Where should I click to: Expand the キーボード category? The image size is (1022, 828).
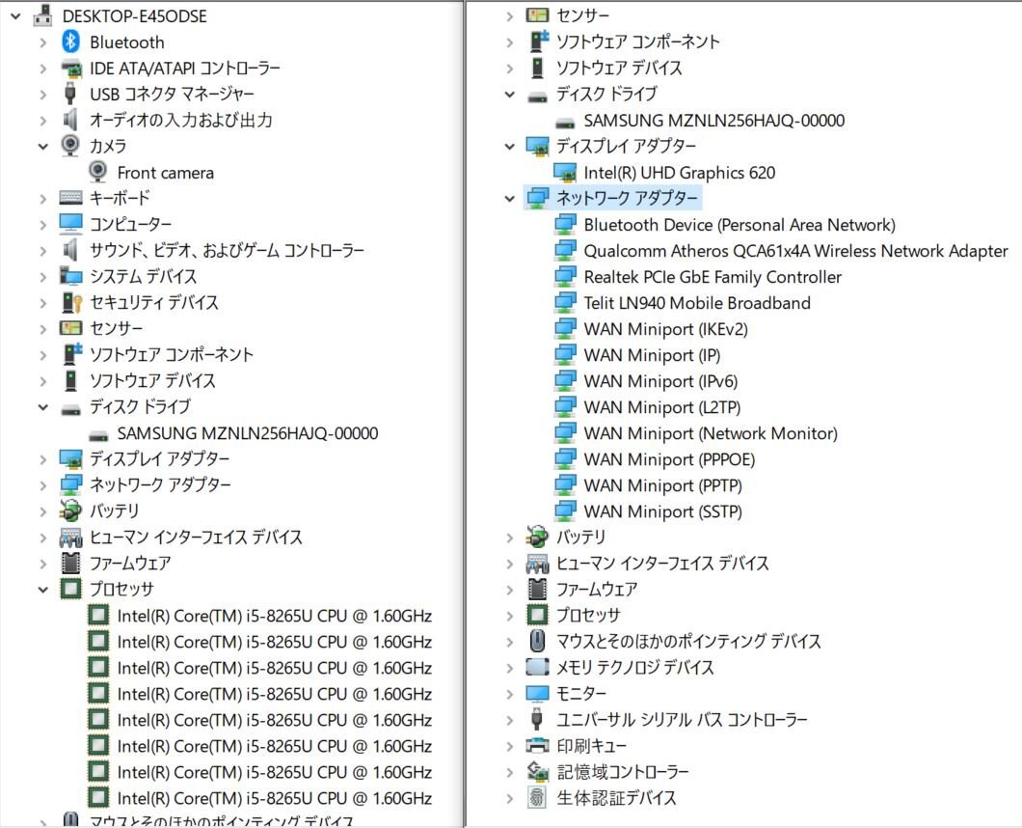tap(43, 199)
